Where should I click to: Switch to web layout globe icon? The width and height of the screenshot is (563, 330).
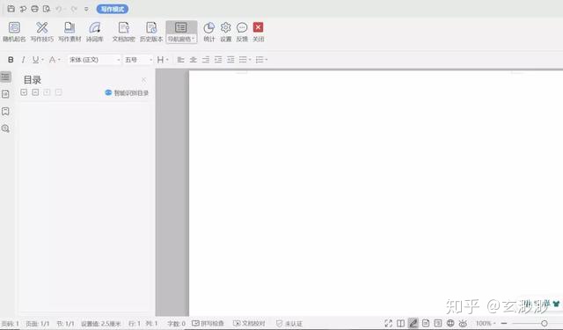click(450, 323)
